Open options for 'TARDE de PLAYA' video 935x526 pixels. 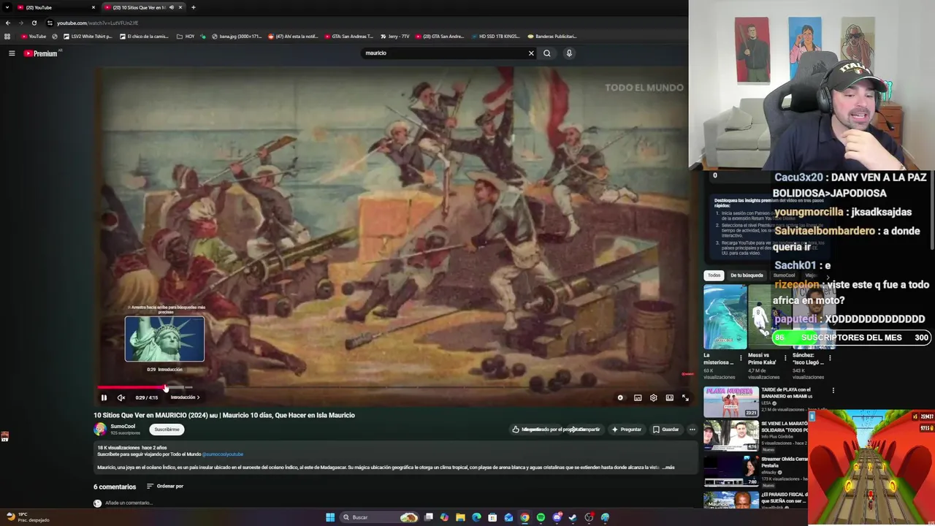click(833, 391)
